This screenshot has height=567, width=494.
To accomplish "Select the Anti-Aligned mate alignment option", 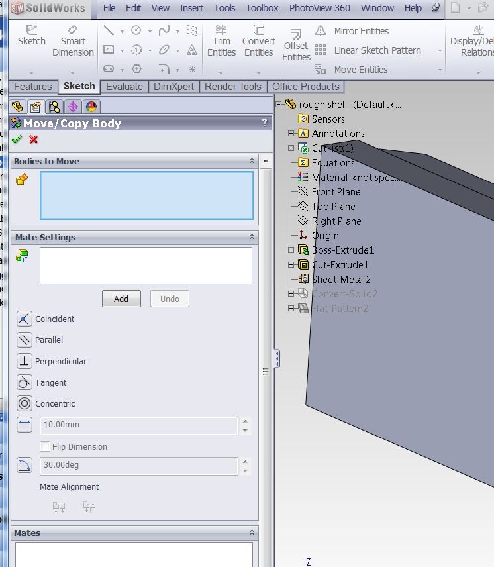I will [x=89, y=507].
